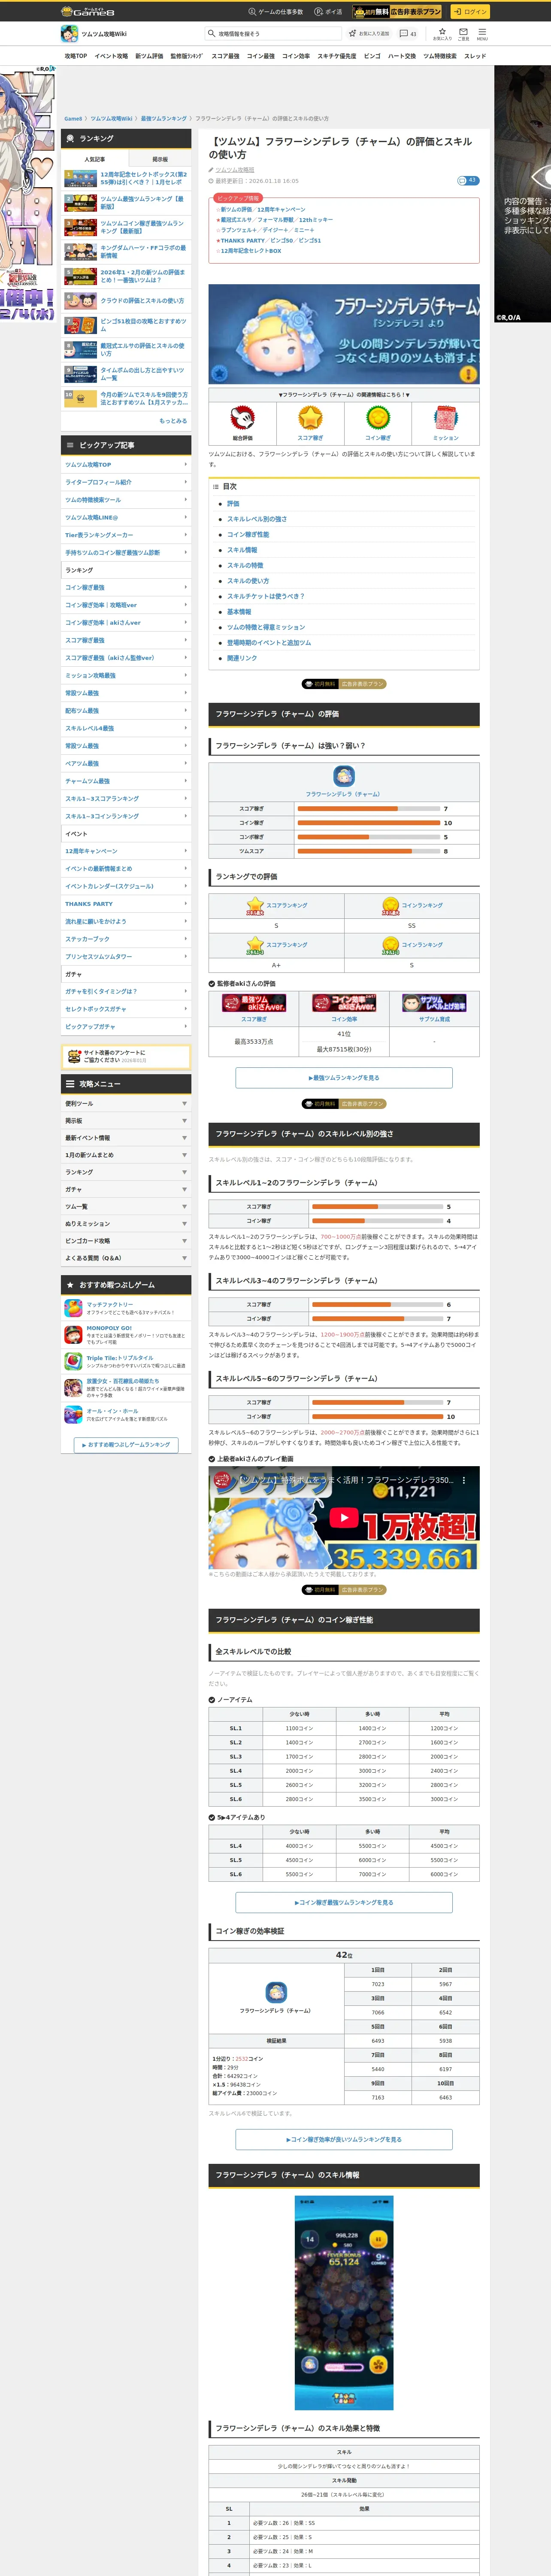The image size is (551, 2576).
Task: Expand 便利ツール in 攻略メニュー
Action: [126, 1104]
